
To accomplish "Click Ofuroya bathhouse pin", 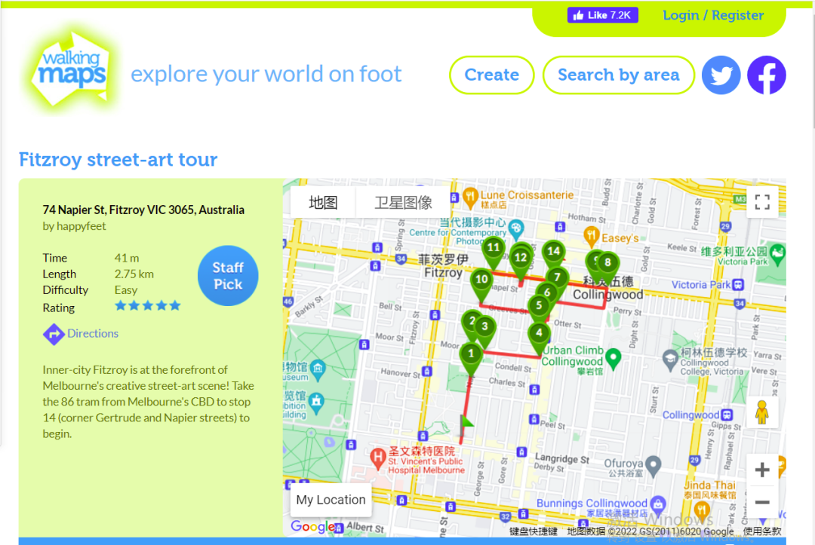I will coord(654,465).
